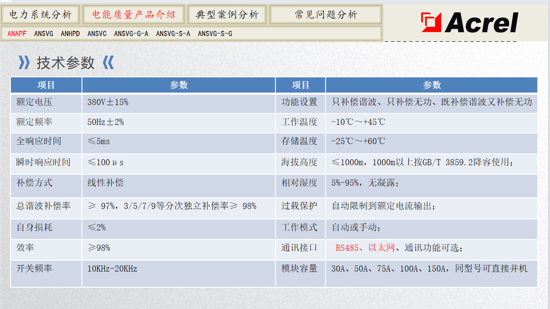The image size is (550, 309).
Task: Select the ANAPF product sub-tab
Action: click(x=17, y=33)
